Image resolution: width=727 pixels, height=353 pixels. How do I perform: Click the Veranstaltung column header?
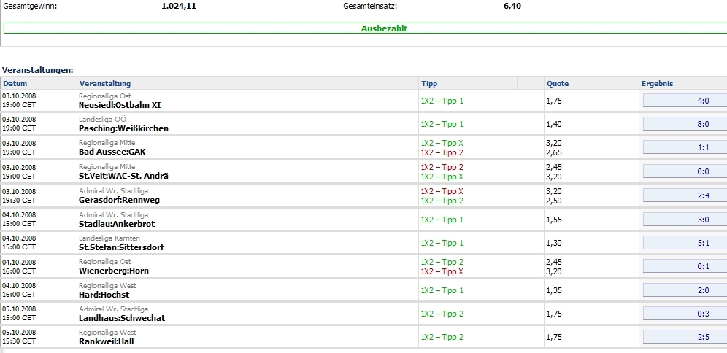click(x=247, y=83)
